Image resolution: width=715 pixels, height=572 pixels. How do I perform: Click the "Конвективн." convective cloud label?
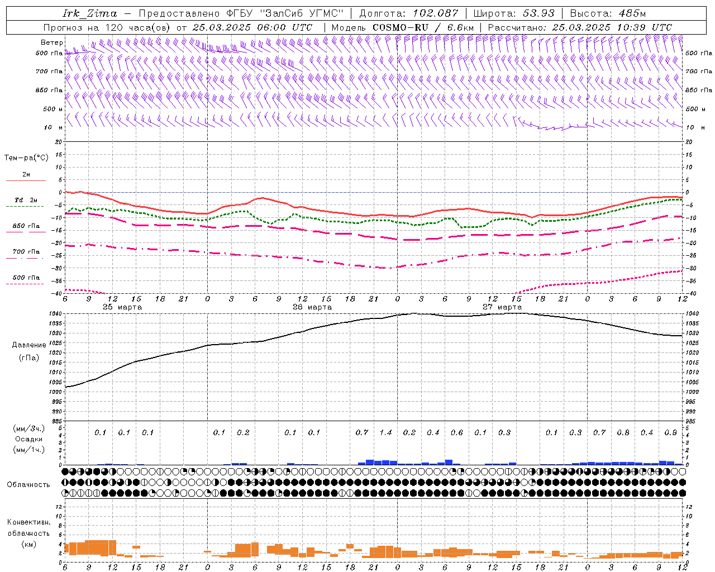click(x=29, y=522)
